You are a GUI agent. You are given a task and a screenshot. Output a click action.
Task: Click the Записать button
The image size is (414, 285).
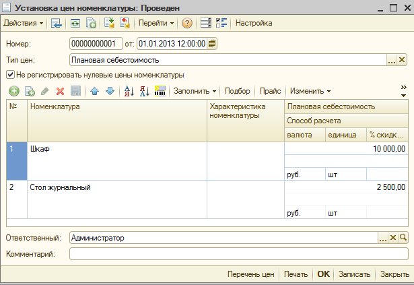pyautogui.click(x=354, y=274)
